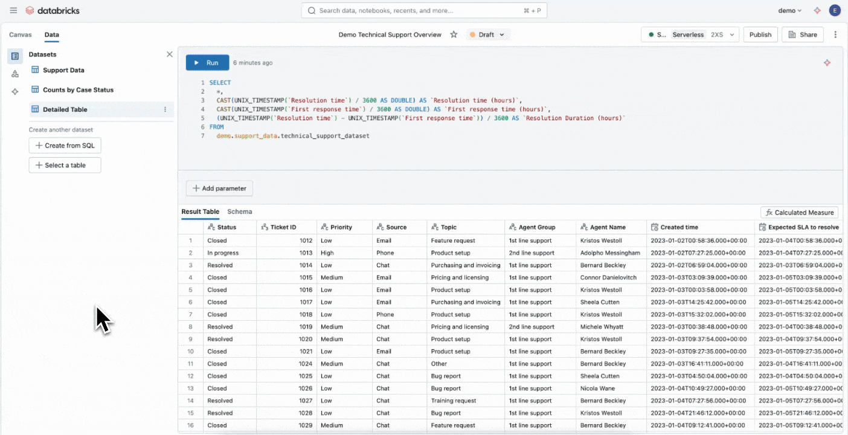Viewport: 848px width, 435px height.
Task: Open the hamburger navigation menu
Action: coord(13,10)
